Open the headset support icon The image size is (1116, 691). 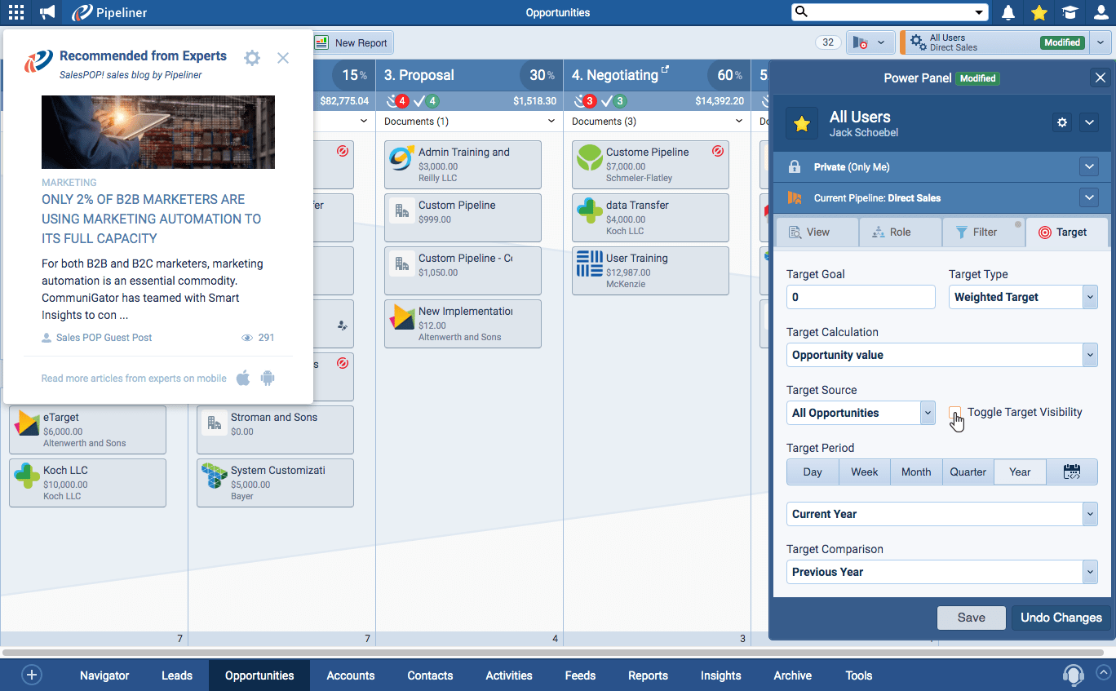[1073, 675]
